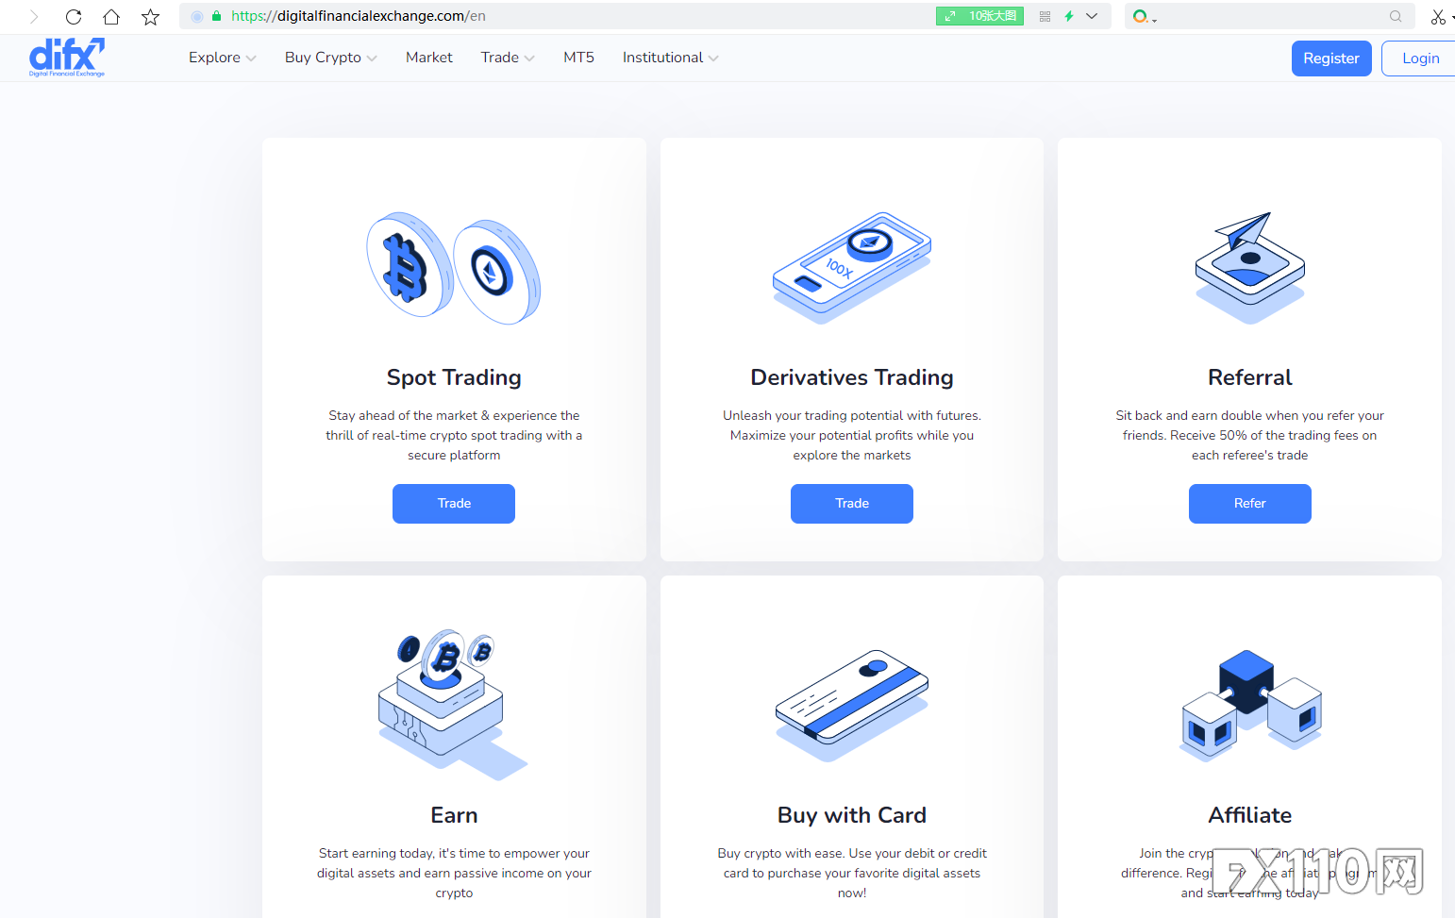This screenshot has width=1455, height=918.
Task: Click the 'Stay ahead of the market' description
Action: [x=454, y=435]
